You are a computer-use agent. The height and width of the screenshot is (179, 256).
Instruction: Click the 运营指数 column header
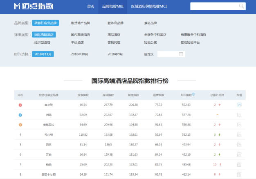coord(159,95)
